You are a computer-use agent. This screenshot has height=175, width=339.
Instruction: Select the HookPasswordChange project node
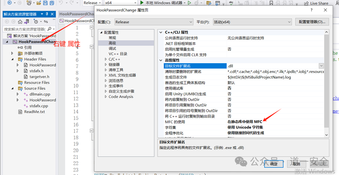point(37,42)
